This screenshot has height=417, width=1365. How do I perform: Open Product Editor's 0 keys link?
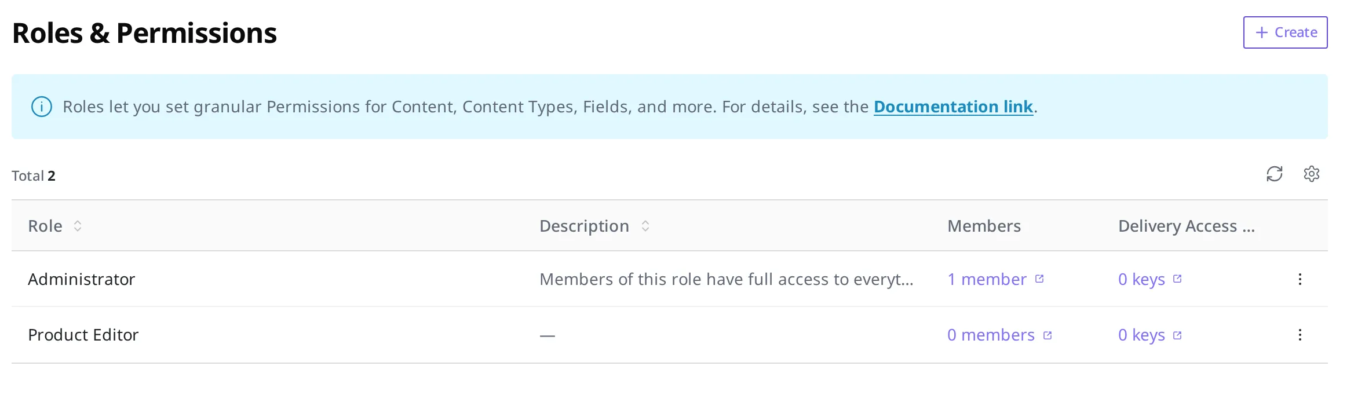(1141, 335)
